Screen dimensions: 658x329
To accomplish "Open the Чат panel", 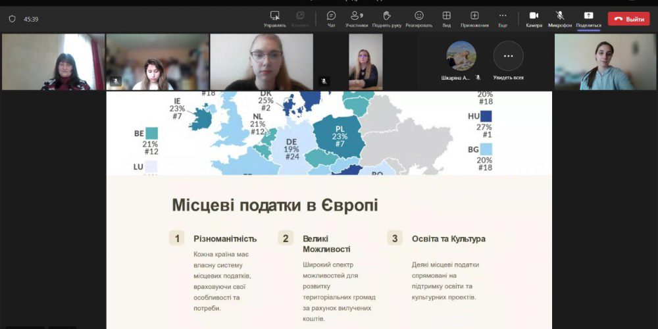I will [x=331, y=16].
